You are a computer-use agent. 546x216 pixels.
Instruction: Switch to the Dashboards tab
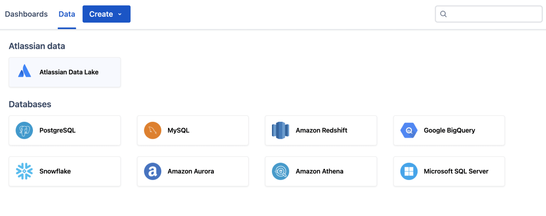coord(26,14)
